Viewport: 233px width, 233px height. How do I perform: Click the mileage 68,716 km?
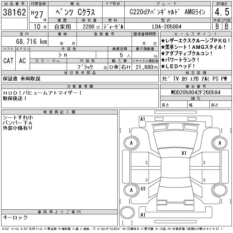pos(31,41)
